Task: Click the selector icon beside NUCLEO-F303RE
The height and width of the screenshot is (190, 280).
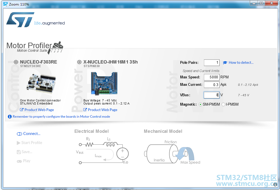Action: click(x=16, y=62)
